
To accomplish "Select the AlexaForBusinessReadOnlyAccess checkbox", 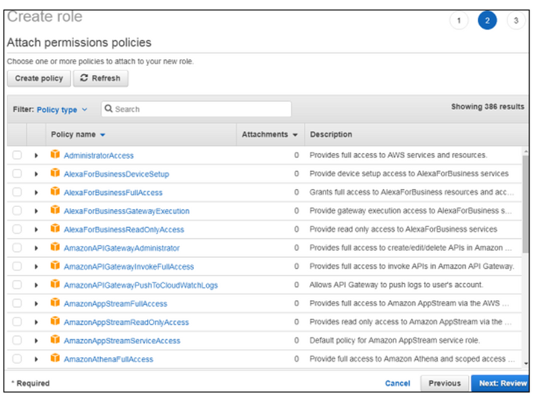I will tap(17, 230).
